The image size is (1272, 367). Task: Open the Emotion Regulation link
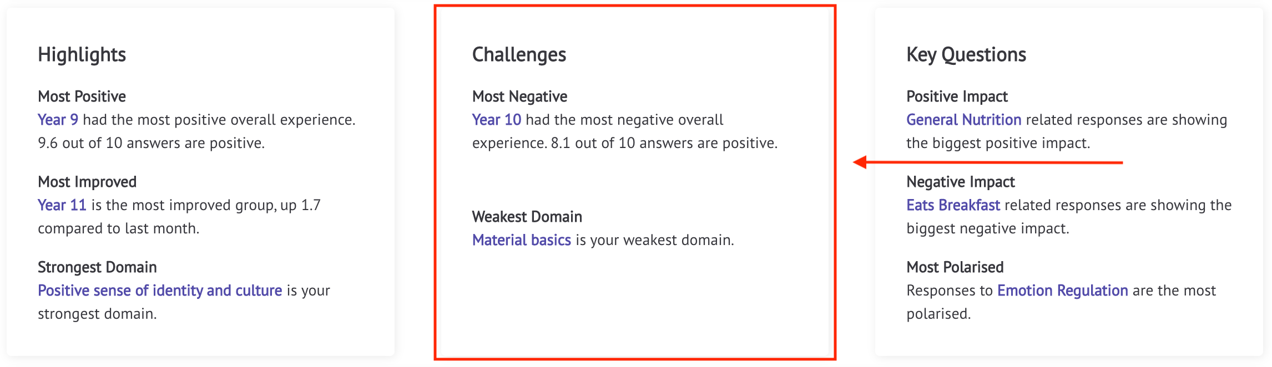point(1063,290)
